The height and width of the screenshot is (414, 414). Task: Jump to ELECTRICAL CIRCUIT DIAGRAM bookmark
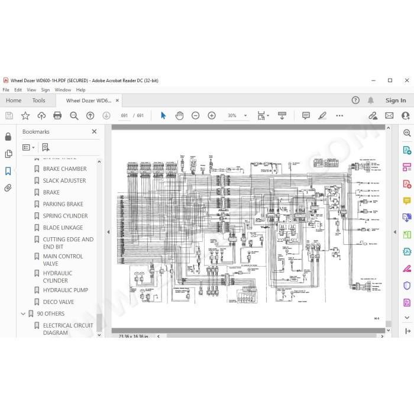[68, 329]
